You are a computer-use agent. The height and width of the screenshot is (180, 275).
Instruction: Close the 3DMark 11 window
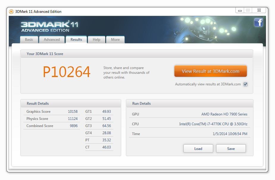click(x=259, y=10)
